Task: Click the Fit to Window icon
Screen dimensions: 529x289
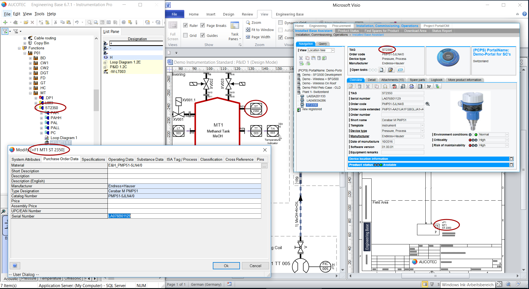Action: coord(248,30)
